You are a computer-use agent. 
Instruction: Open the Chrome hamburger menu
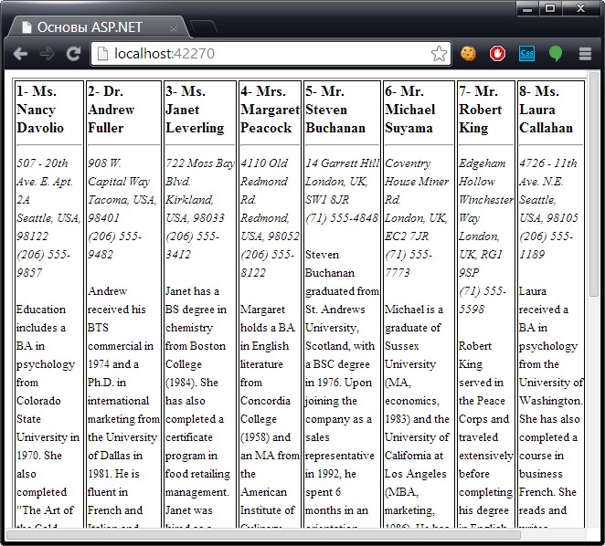coord(585,54)
